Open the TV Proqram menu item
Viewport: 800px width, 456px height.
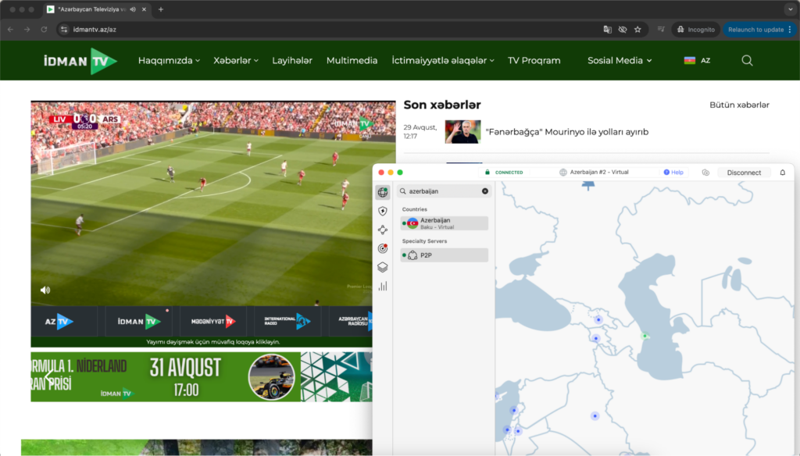point(534,61)
